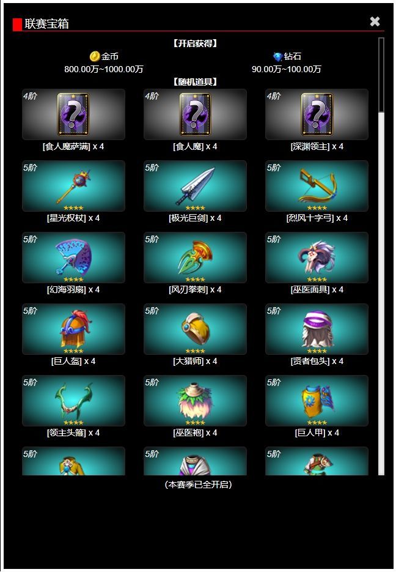Choose the 贤者包头 turban item

click(317, 329)
